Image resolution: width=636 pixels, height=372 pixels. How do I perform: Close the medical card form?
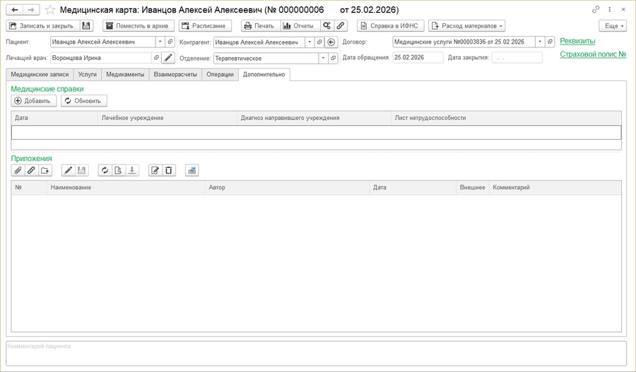623,9
